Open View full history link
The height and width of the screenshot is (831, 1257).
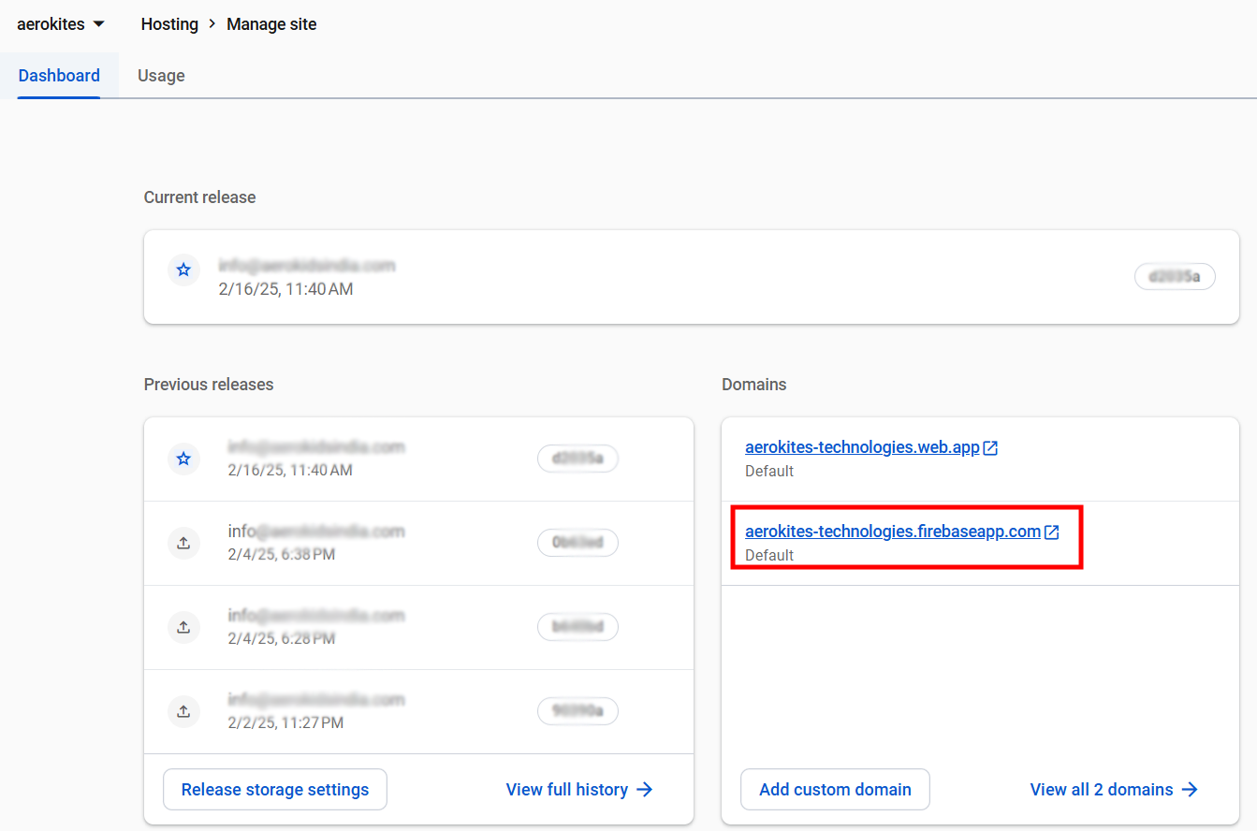coord(579,790)
